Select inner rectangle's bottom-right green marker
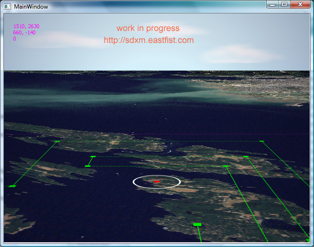The width and height of the screenshot is (314, 247). pos(226,166)
